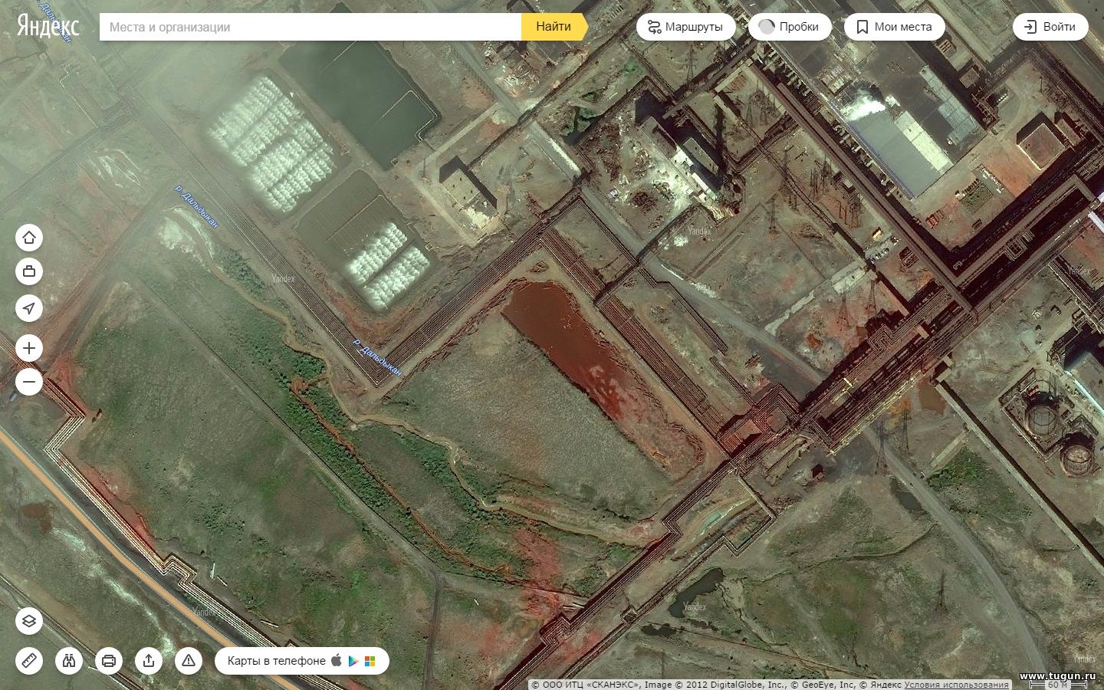
Task: Click the home icon in the left panel
Action: [29, 238]
